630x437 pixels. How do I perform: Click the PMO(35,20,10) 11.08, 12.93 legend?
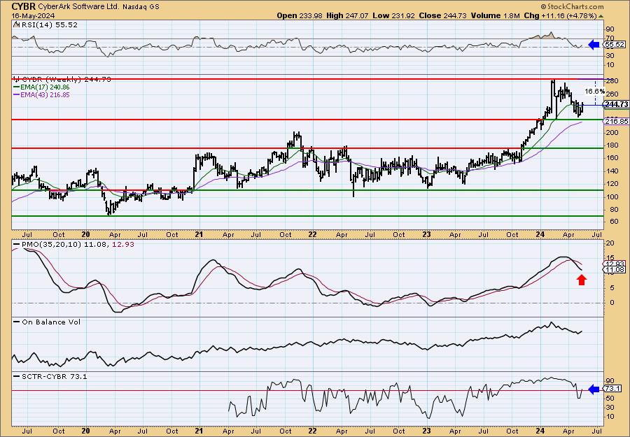(73, 244)
